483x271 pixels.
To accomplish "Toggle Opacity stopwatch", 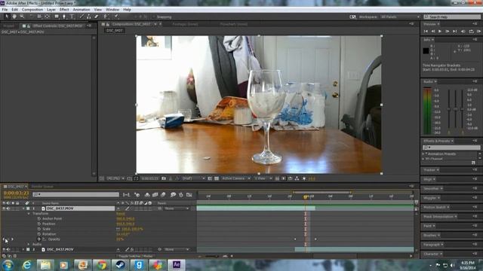I will (x=39, y=239).
